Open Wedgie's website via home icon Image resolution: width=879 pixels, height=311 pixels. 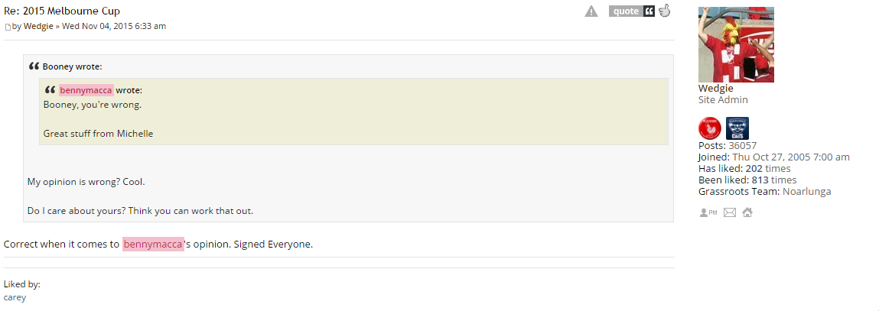747,212
